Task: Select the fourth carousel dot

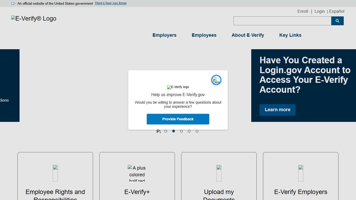Action: 189,131
